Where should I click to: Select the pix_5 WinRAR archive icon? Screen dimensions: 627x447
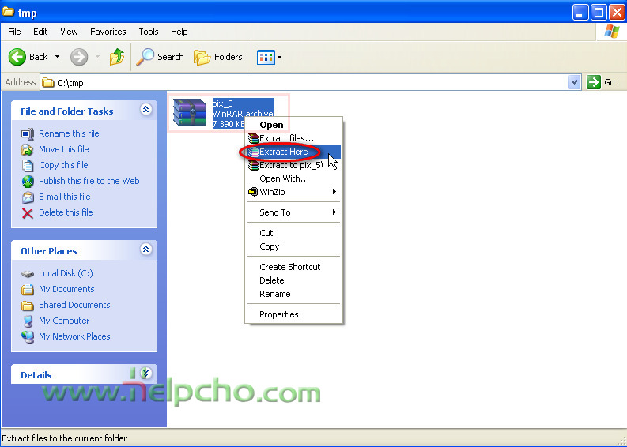190,112
